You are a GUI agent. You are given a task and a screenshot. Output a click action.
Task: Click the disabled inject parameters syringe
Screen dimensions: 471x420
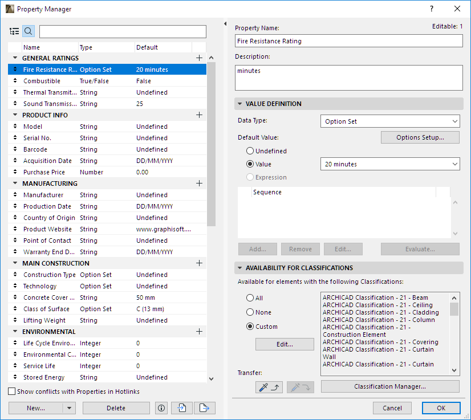(x=301, y=388)
